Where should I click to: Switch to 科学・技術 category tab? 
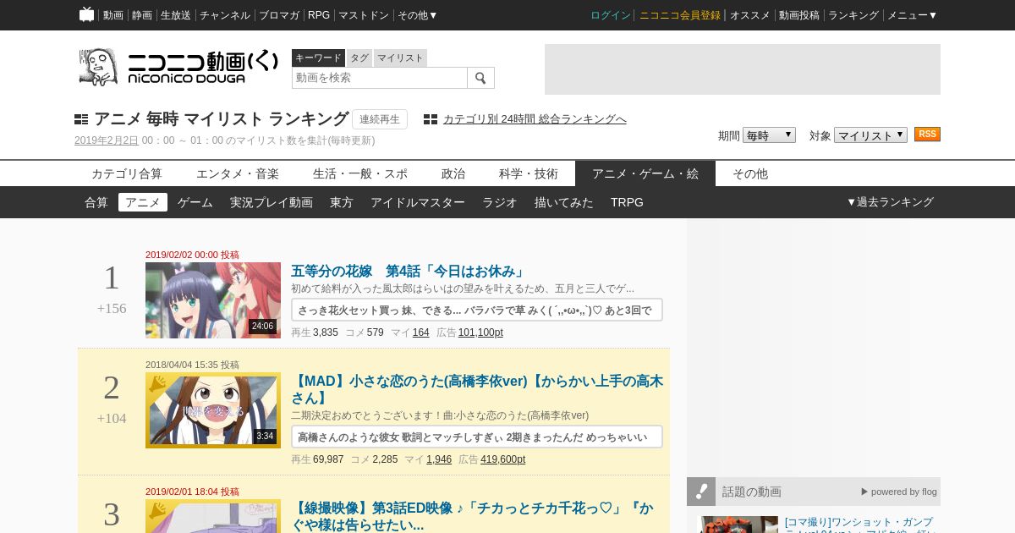coord(529,173)
